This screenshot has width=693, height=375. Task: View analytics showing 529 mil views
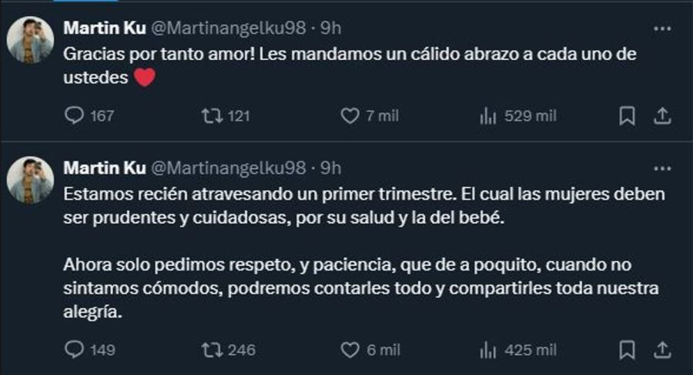tap(487, 116)
